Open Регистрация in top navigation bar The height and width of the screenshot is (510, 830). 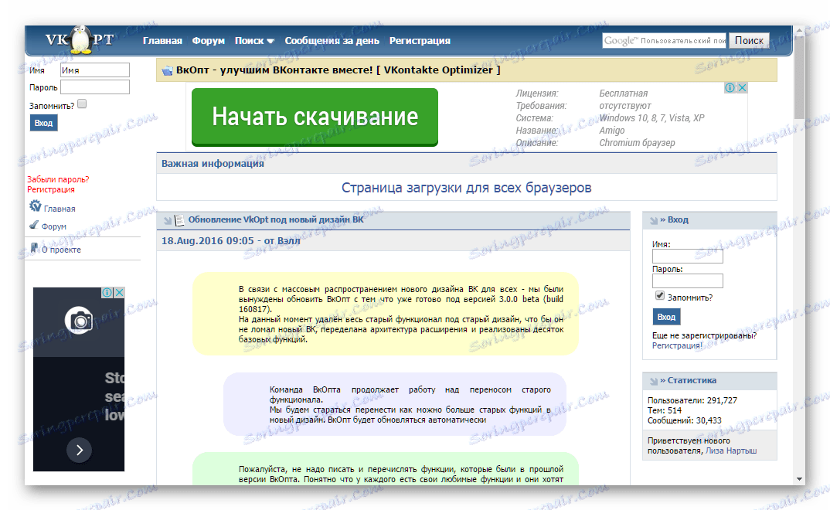(x=420, y=41)
